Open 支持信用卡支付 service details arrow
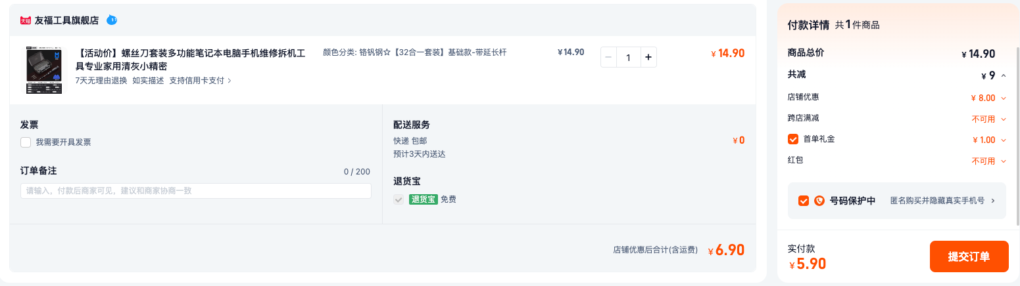 click(x=229, y=81)
